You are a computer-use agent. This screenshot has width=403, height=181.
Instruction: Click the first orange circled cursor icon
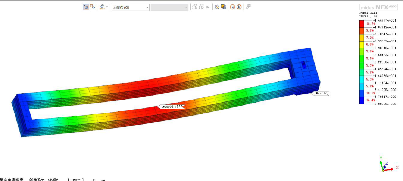232,7
